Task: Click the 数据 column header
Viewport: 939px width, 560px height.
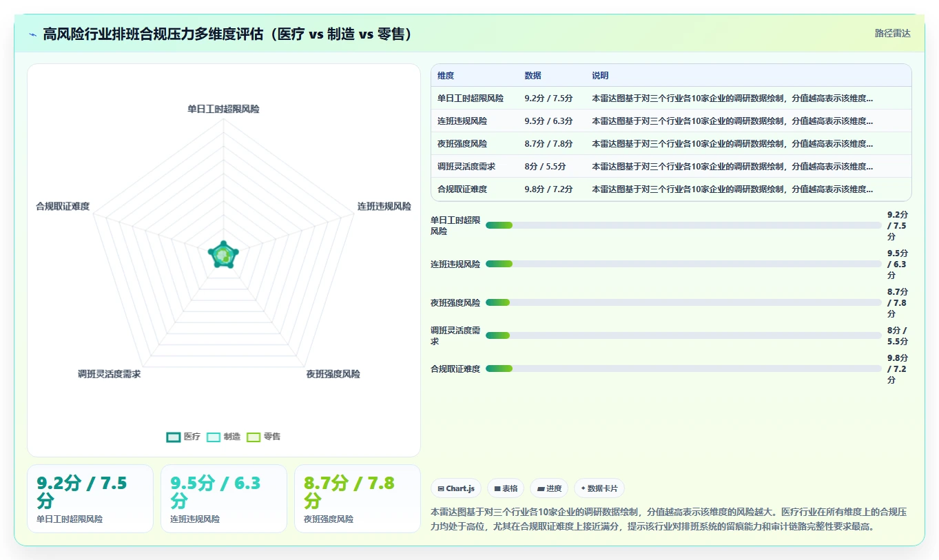Action: 533,76
